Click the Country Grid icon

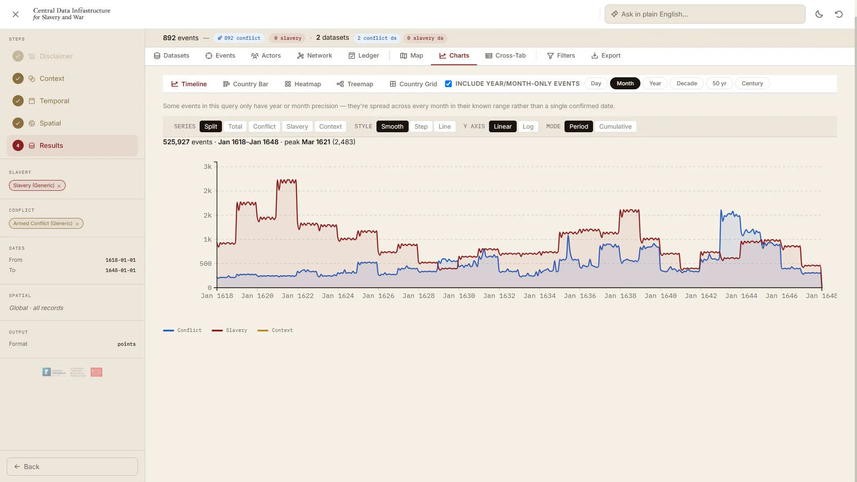pos(393,84)
